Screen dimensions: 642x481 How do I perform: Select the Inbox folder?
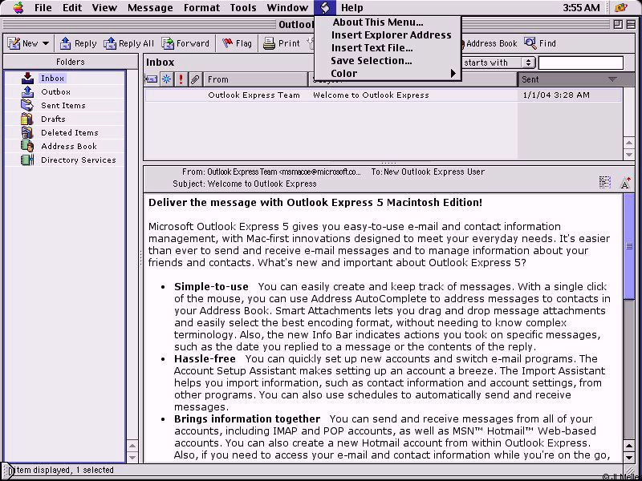(x=52, y=78)
